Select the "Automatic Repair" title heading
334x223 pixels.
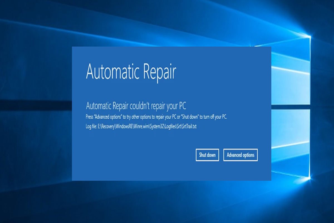(x=131, y=72)
